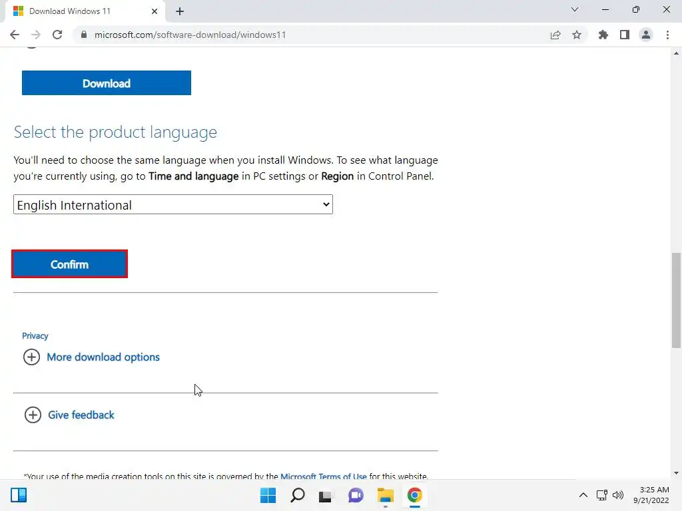Expand More download options plus icon
Viewport: 682px width, 511px height.
[x=31, y=357]
